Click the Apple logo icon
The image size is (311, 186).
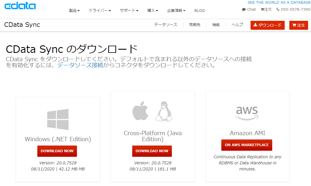140,111
